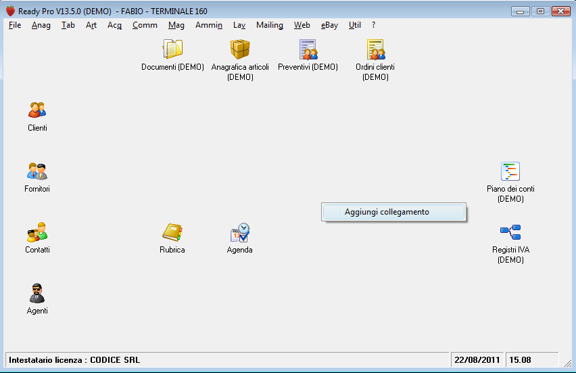Open the Mag menu

[x=176, y=25]
